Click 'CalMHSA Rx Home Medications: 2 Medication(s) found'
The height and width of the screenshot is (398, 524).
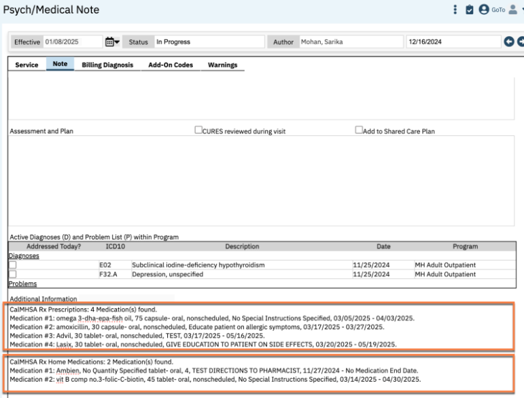point(91,362)
